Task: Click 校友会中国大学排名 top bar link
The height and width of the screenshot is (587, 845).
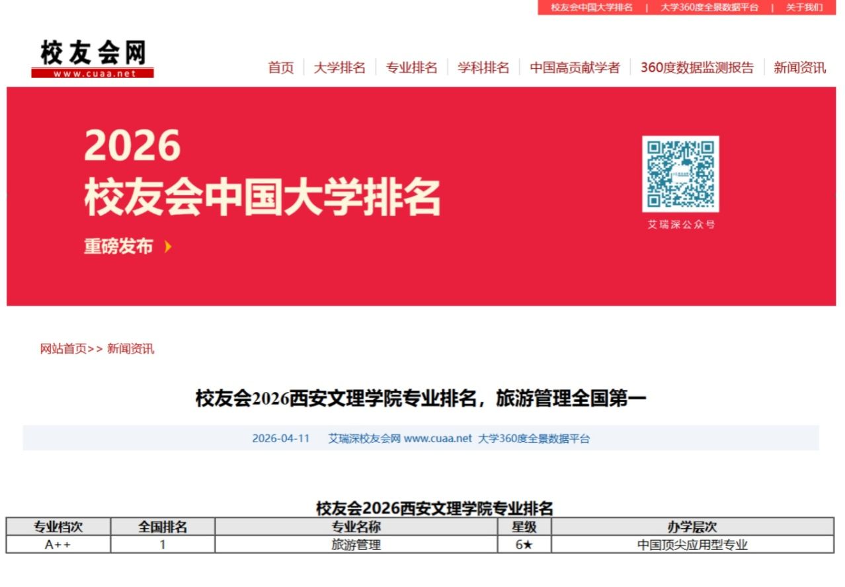Action: click(592, 8)
